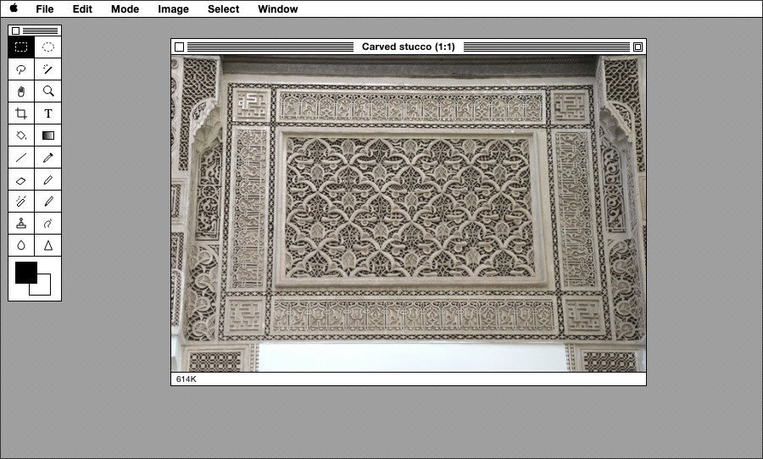This screenshot has height=459, width=763.
Task: Select the Elliptical Marquee tool
Action: coord(48,47)
